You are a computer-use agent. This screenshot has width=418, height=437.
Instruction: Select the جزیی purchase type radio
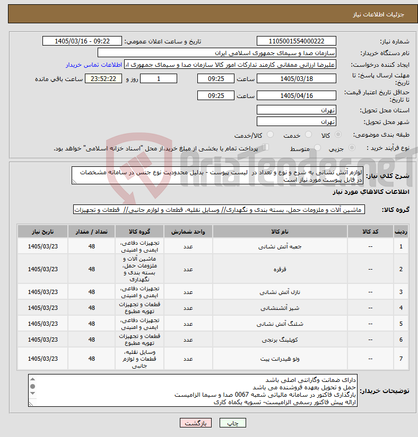[x=352, y=148]
